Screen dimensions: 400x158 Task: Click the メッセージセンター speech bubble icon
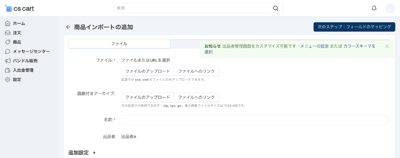pos(8,52)
